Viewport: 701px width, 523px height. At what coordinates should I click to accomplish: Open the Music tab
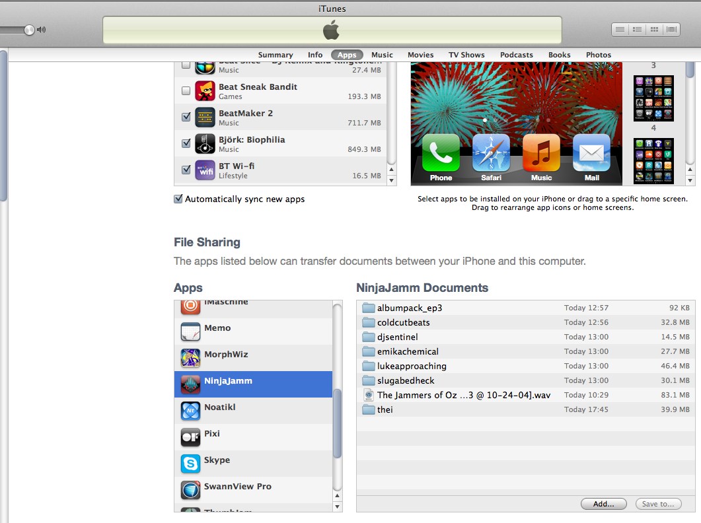382,55
